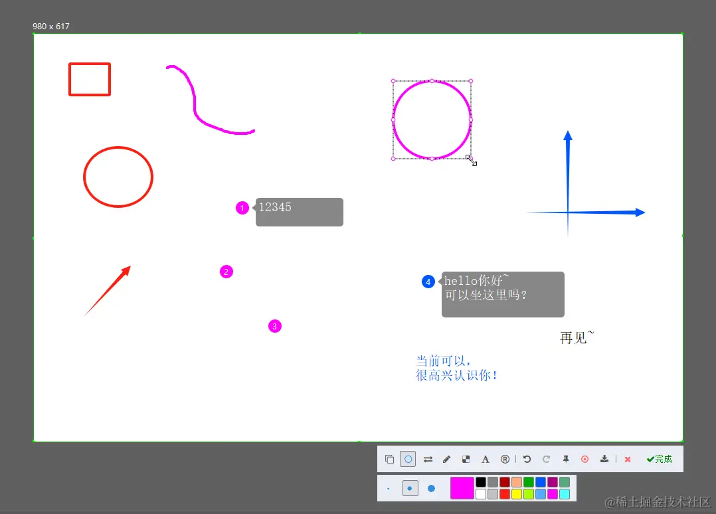This screenshot has width=716, height=514.
Task: Select the Ellipse drawing tool
Action: click(x=408, y=459)
